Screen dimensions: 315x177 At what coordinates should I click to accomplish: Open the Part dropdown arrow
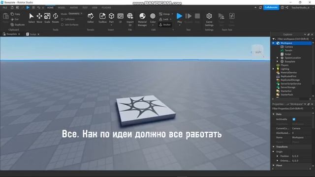pos(112,25)
